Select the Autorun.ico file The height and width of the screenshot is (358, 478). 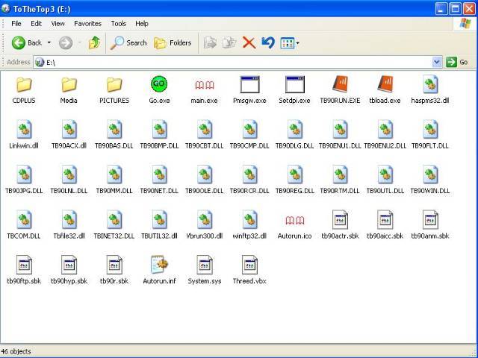(294, 220)
